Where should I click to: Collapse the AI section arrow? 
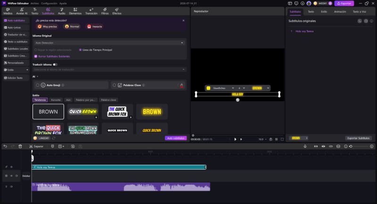coord(37,76)
